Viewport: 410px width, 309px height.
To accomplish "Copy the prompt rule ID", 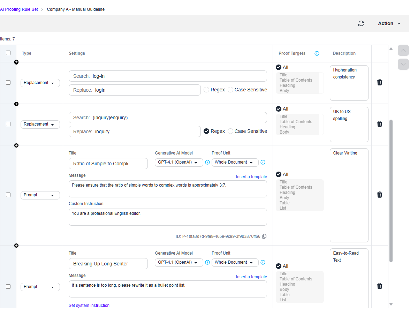I will click(x=264, y=236).
